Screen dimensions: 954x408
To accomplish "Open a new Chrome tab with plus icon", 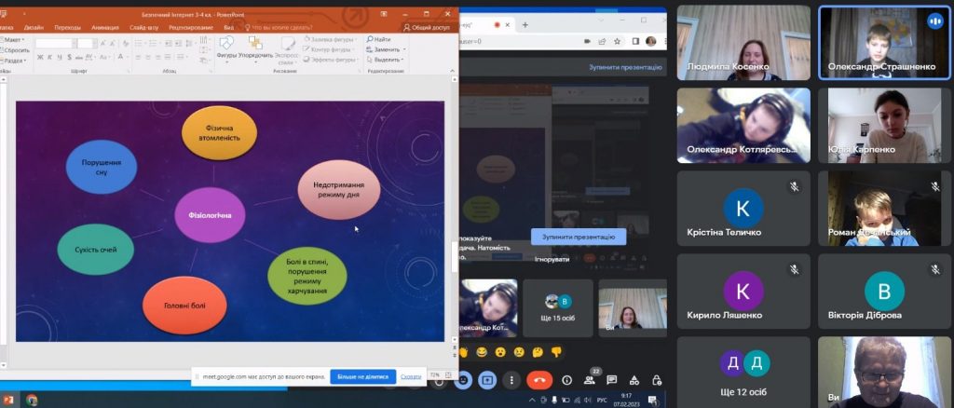I will click(x=525, y=25).
